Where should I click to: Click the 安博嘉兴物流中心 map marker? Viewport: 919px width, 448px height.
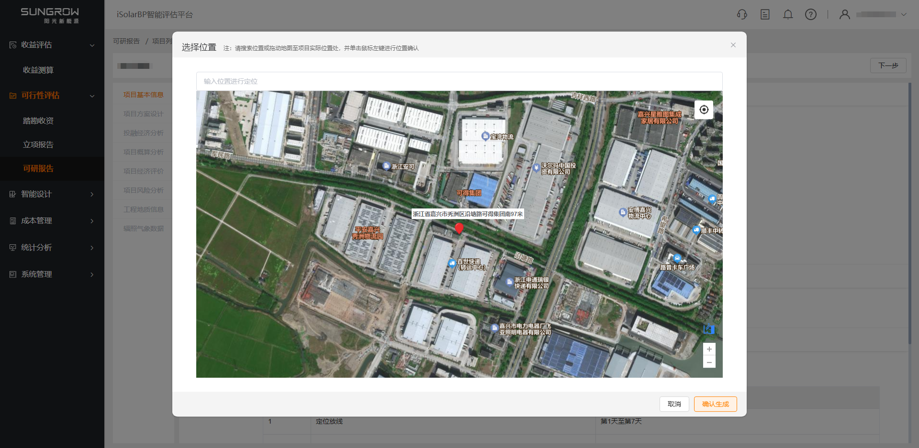pyautogui.click(x=622, y=212)
